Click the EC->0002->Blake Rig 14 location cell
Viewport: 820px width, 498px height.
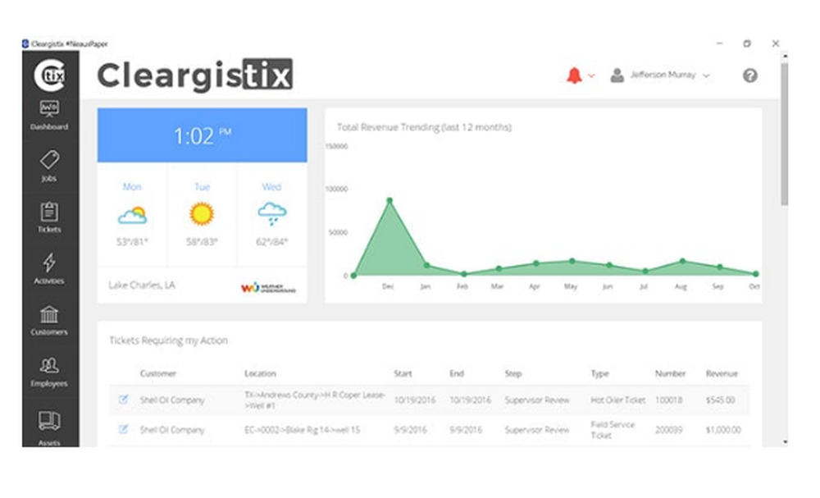pos(303,430)
